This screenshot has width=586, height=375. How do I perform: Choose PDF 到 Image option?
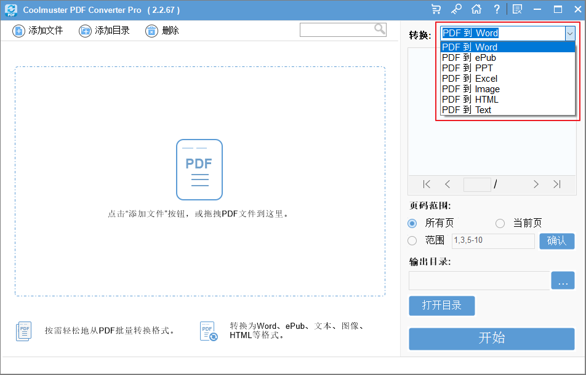(x=507, y=89)
